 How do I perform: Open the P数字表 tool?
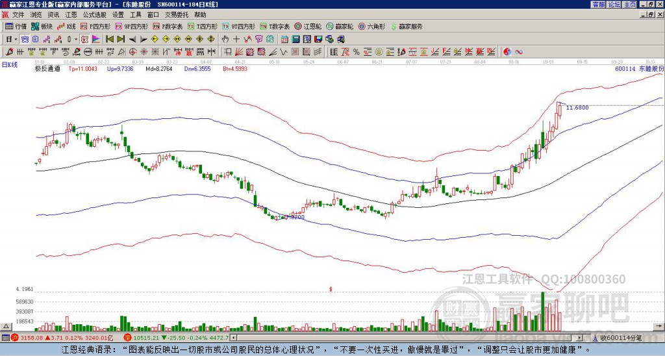(168, 26)
